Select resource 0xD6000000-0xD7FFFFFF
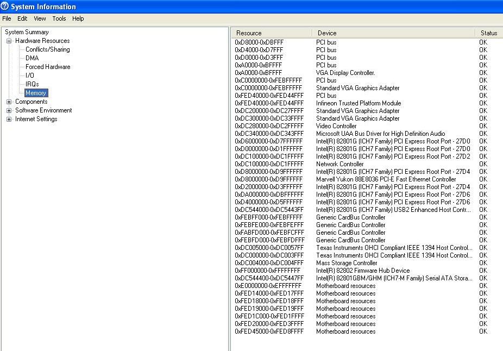 [x=268, y=141]
